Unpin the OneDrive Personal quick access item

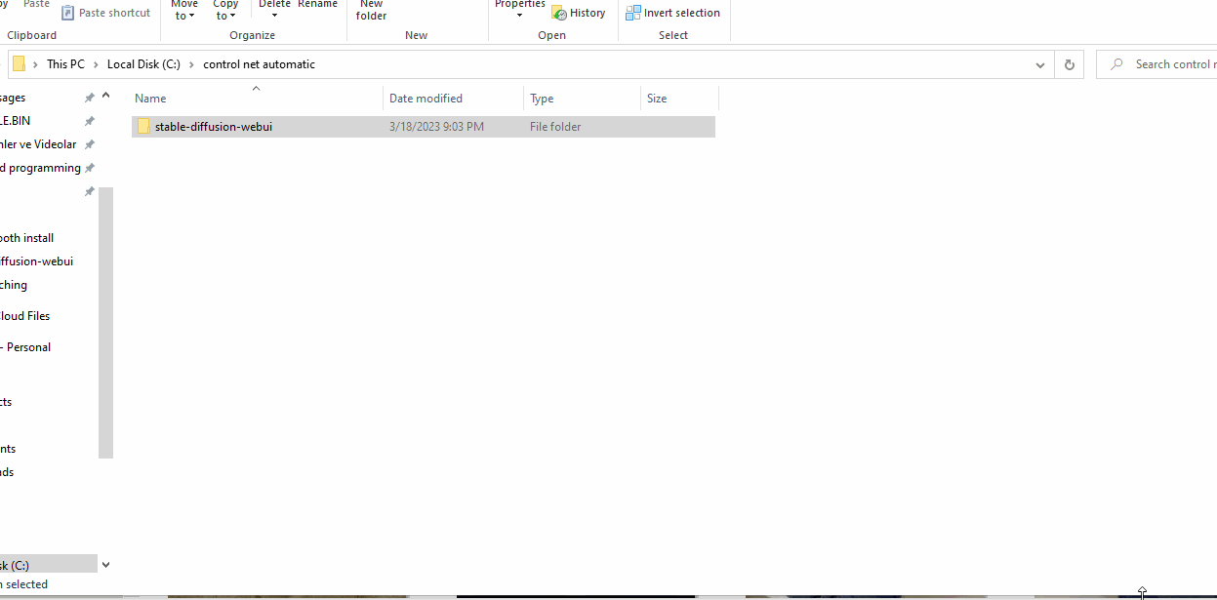(x=88, y=346)
